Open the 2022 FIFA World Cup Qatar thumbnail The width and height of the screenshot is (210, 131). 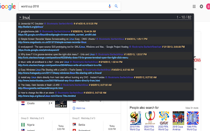[164, 118]
